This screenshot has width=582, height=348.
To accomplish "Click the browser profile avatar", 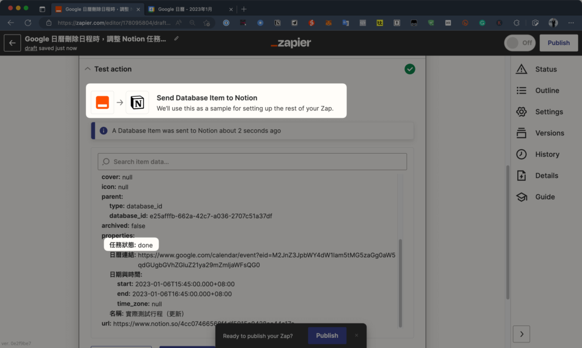I will click(553, 23).
